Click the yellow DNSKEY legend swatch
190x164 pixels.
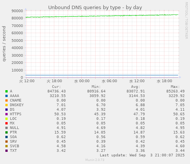6,105
